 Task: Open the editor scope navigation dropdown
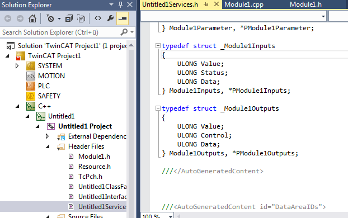(323, 16)
